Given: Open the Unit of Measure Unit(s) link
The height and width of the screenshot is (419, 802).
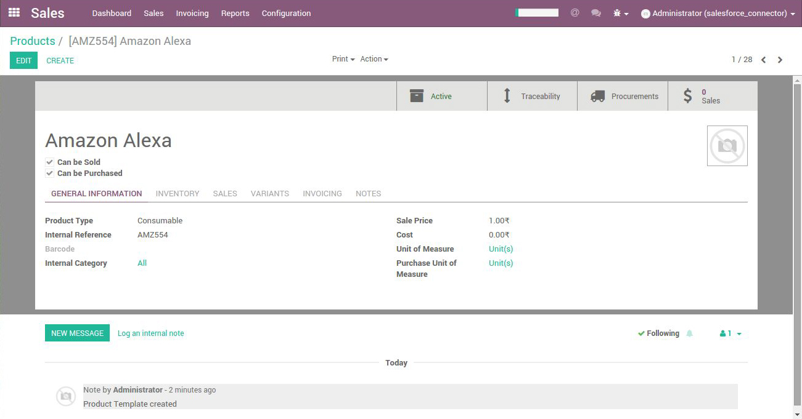Looking at the screenshot, I should pyautogui.click(x=501, y=249).
